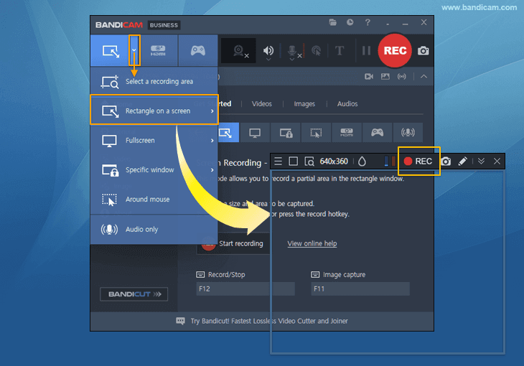Screen dimensions: 524x366
Task: Click the audio level meter bars
Action: tap(390, 161)
